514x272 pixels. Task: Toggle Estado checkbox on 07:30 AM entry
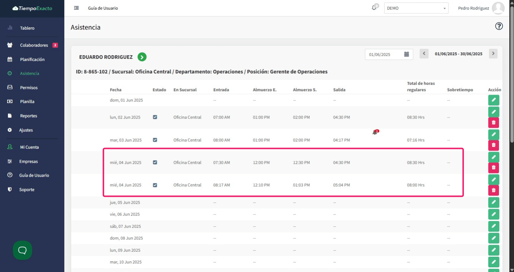155,162
